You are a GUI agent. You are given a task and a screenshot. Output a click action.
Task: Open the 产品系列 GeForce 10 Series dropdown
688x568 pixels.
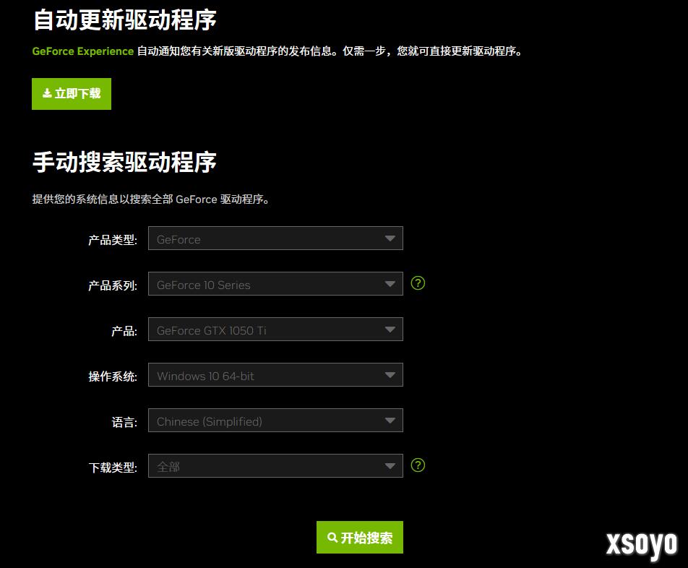[x=275, y=284]
